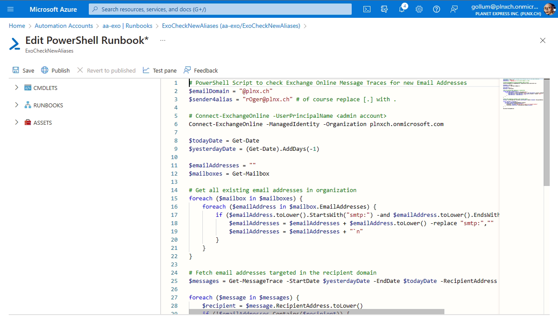Click Revert to published
The width and height of the screenshot is (558, 332).
pyautogui.click(x=106, y=70)
